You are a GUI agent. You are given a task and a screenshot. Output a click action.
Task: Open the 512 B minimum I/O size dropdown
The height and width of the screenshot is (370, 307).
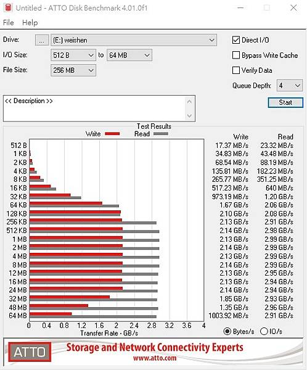pyautogui.click(x=73, y=55)
